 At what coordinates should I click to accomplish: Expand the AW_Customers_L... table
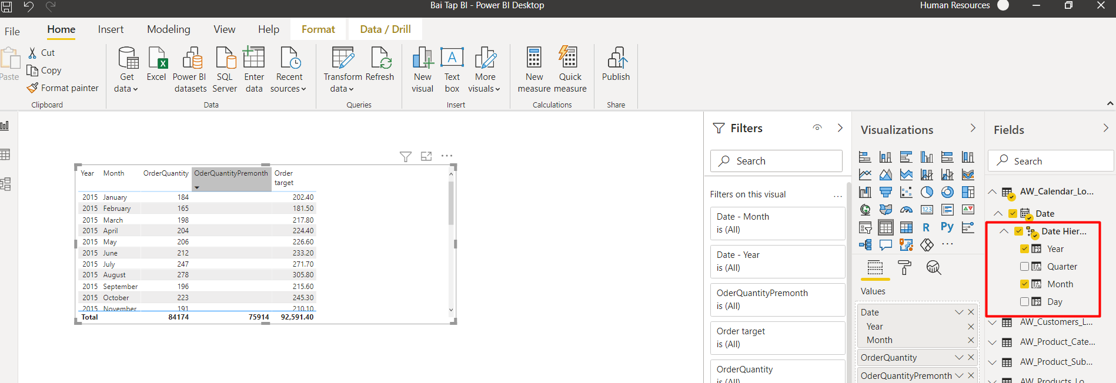993,322
